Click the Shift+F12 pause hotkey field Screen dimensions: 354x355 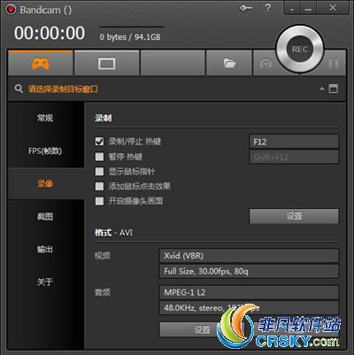click(x=294, y=157)
